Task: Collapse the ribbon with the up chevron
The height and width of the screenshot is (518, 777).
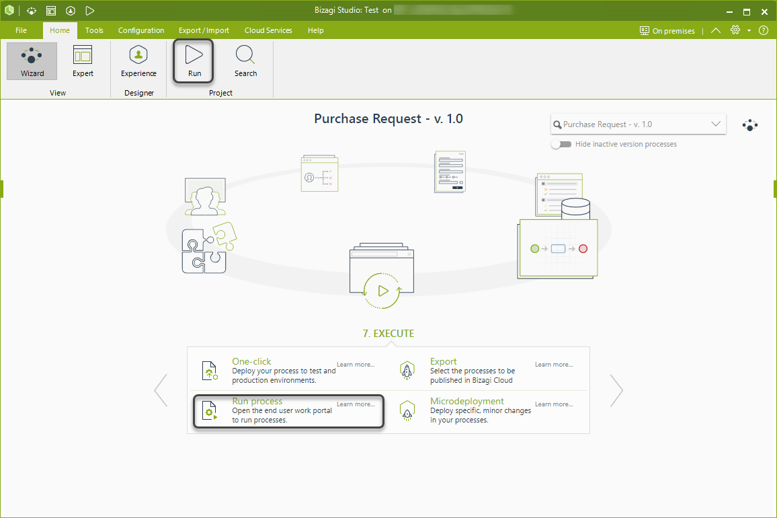Action: [x=716, y=30]
